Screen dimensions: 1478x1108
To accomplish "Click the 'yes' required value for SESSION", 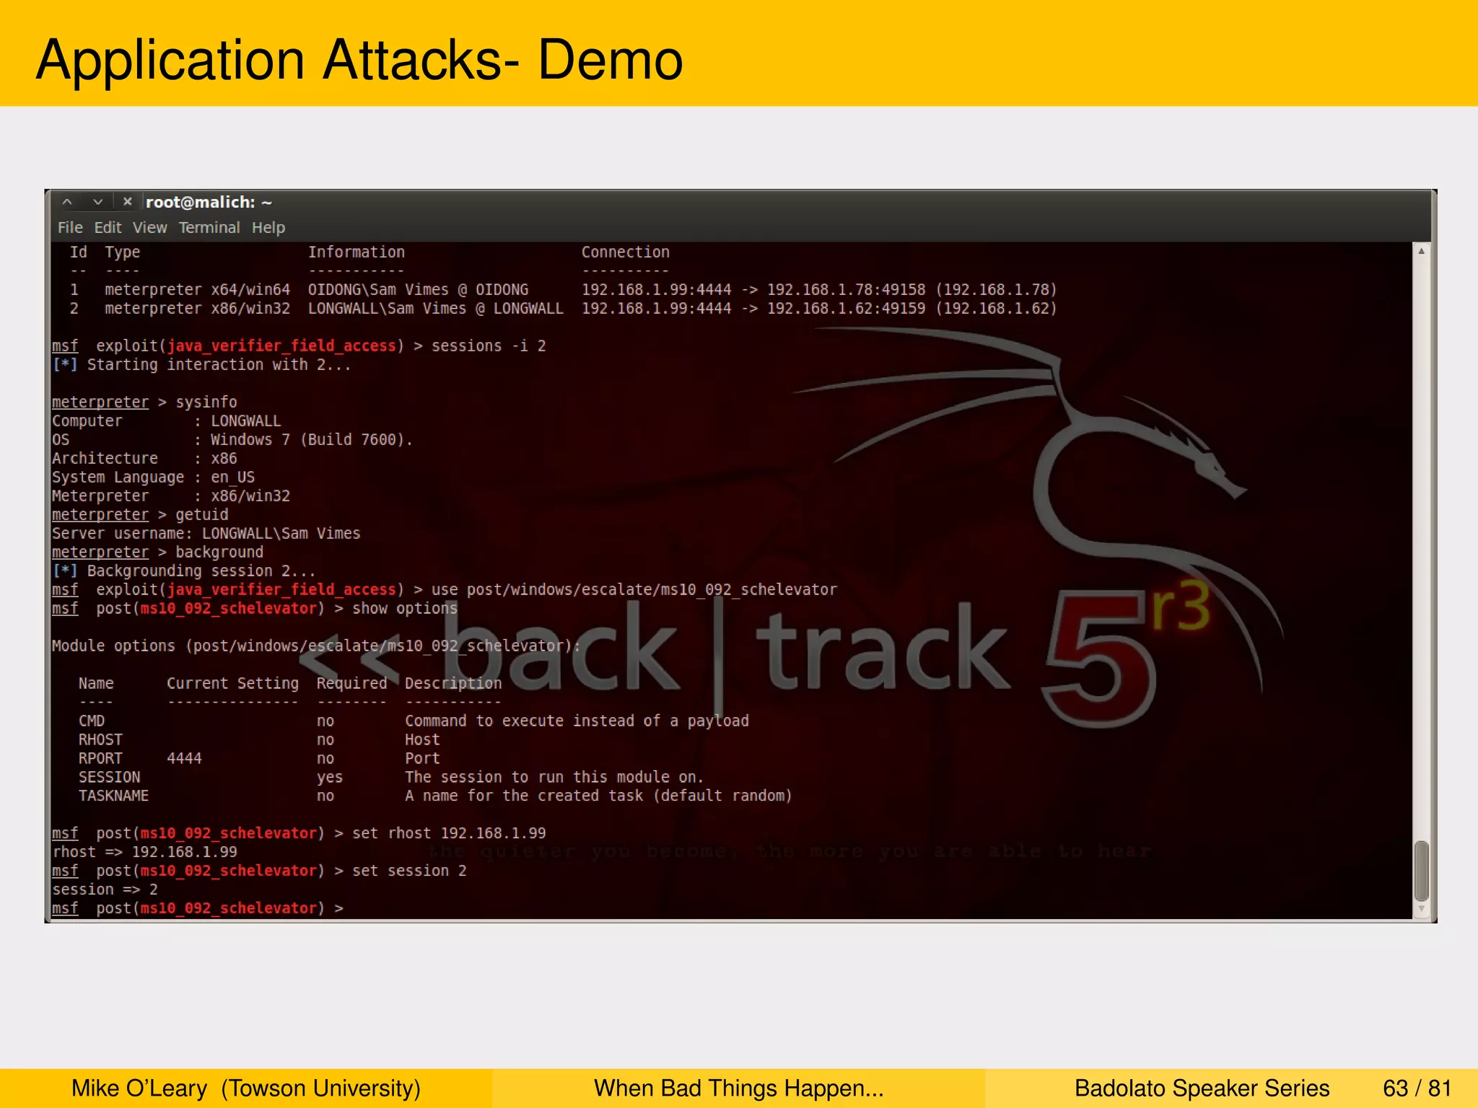I will pos(330,778).
